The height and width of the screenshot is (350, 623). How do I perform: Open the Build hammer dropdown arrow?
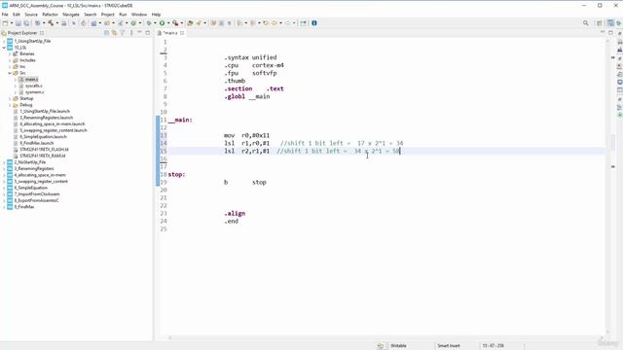click(x=56, y=23)
